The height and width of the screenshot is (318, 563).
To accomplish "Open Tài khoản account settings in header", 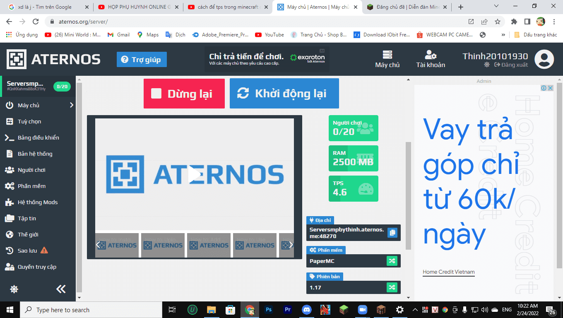I will tap(431, 59).
